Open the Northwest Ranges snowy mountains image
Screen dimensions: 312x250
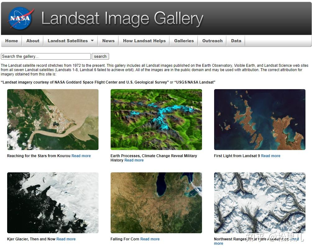(259, 202)
